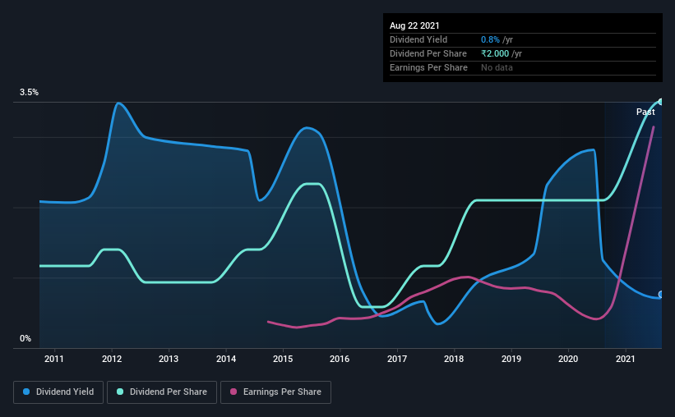Click the ₹2.000 dividend per share value
The image size is (675, 417).
[x=495, y=53]
